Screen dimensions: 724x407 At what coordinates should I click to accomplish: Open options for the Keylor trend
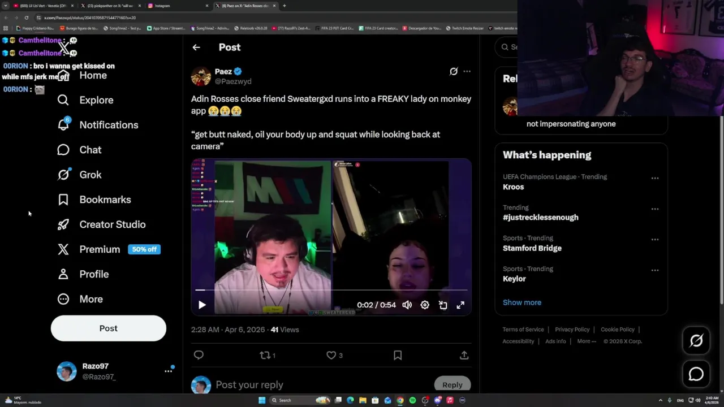(x=655, y=270)
